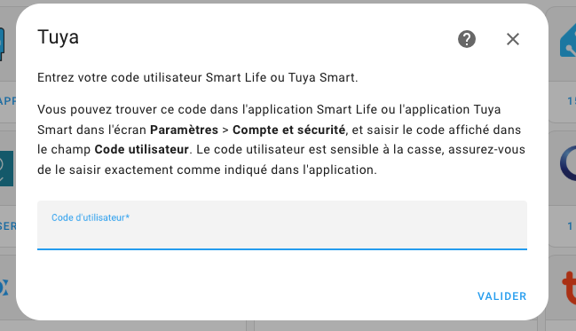576x331 pixels.
Task: Click the blue number 15 behind dialog
Action: pyautogui.click(x=572, y=101)
